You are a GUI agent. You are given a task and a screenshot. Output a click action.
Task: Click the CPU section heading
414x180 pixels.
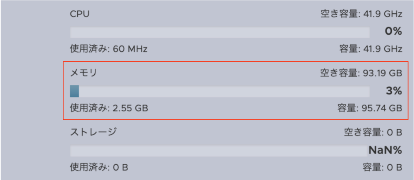pos(80,14)
